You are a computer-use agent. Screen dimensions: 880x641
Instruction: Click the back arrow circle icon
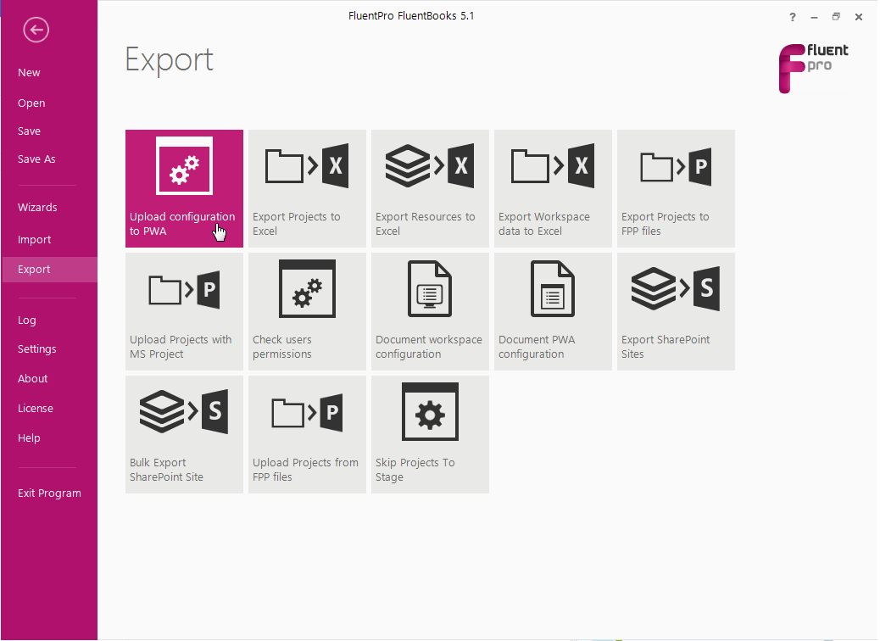pyautogui.click(x=36, y=30)
